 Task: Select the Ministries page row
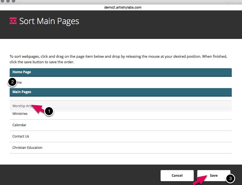coord(121,114)
